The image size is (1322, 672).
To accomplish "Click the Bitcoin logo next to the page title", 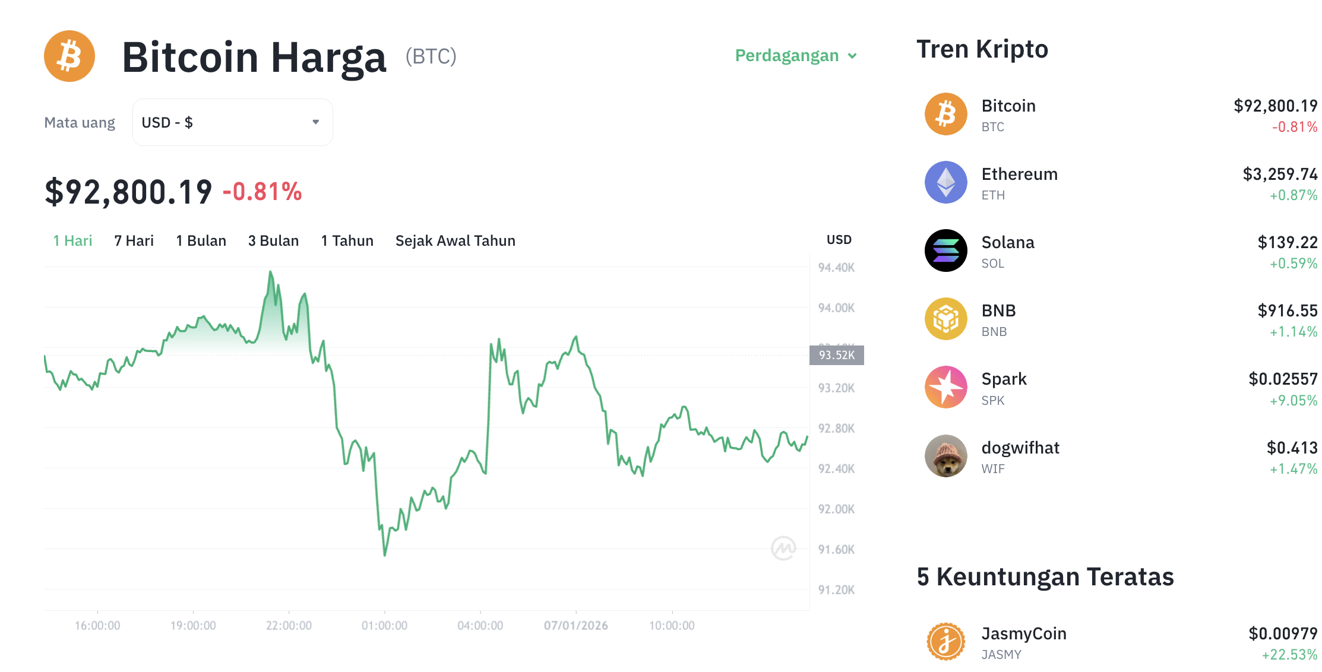I will point(69,56).
